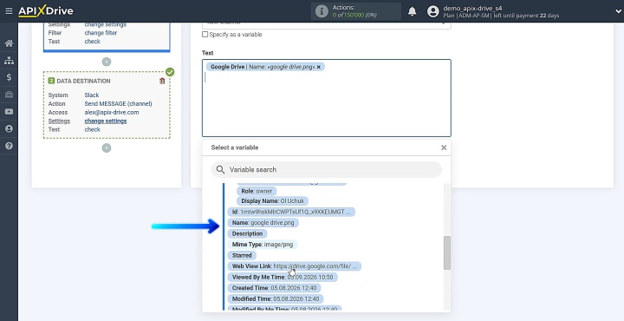Click demo_apix-drive_s4 account name
The image size is (624, 321).
point(472,8)
